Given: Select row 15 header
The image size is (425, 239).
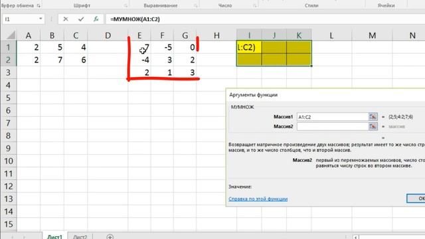Looking at the screenshot, I should point(8,224).
